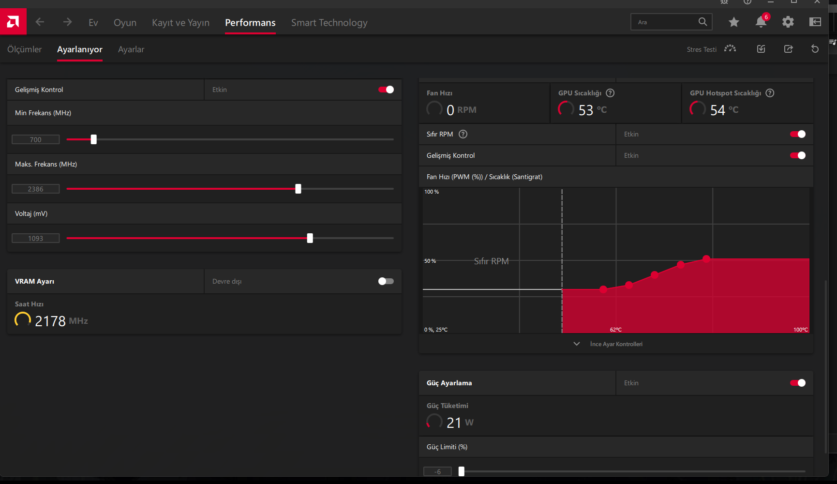Viewport: 837px width, 484px height.
Task: Click the Güç Tüketimi label
Action: click(448, 406)
